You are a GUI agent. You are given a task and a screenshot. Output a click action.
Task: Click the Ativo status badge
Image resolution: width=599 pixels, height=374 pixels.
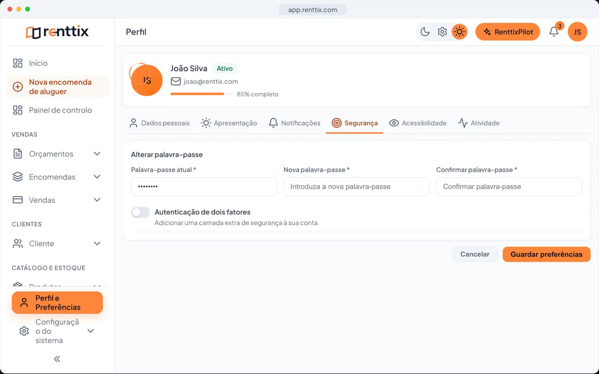coord(225,68)
